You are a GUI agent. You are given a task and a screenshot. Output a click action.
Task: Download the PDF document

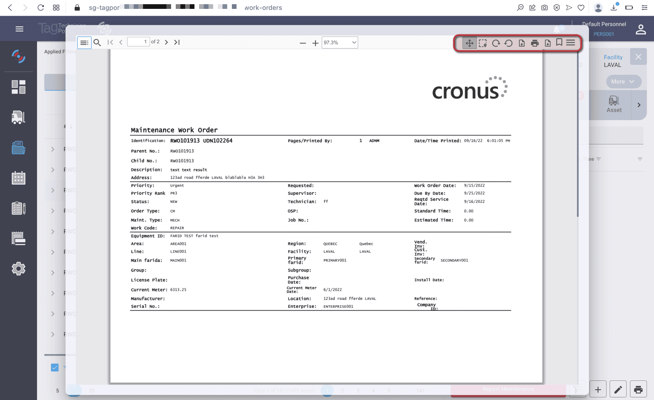click(x=547, y=43)
